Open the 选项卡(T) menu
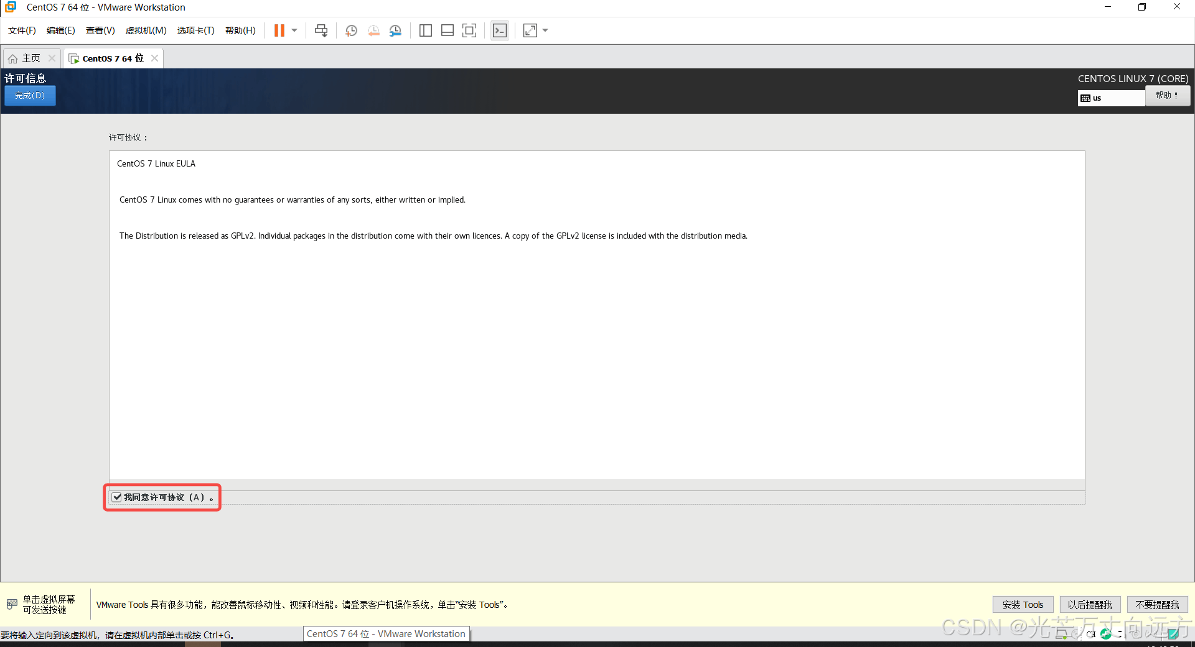This screenshot has height=647, width=1195. tap(195, 30)
